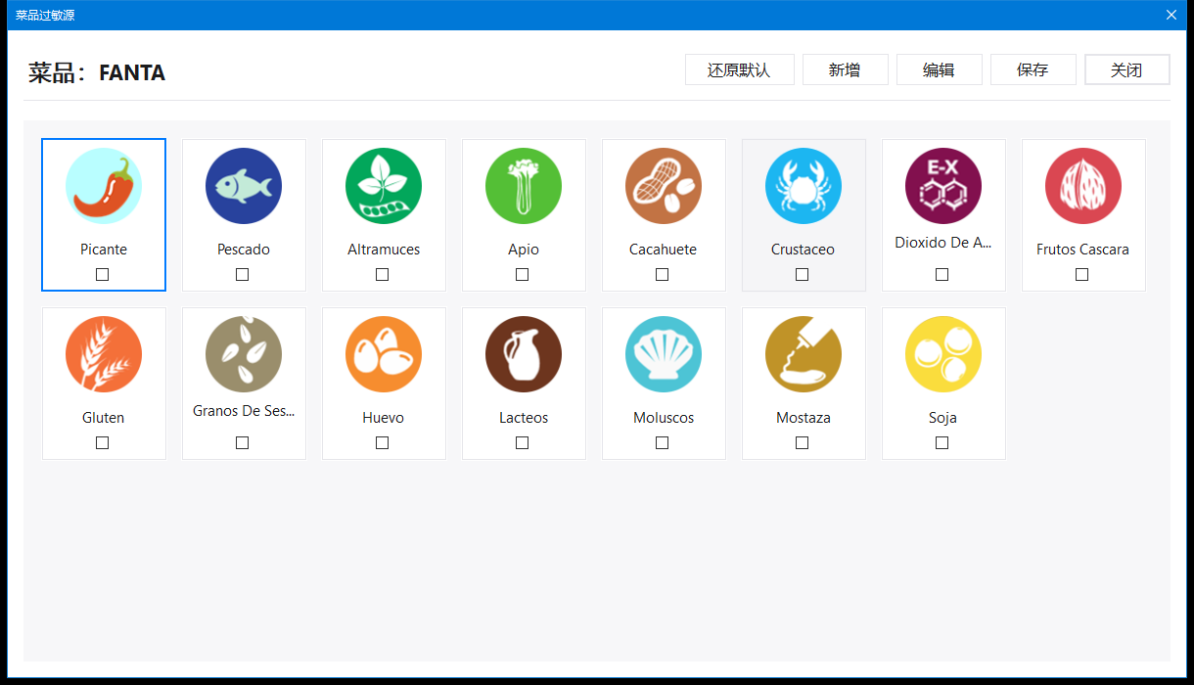The image size is (1194, 685).
Task: Click the Altramuces label text
Action: pyautogui.click(x=384, y=250)
